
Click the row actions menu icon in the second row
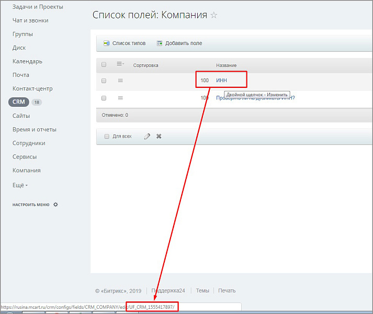pyautogui.click(x=120, y=98)
